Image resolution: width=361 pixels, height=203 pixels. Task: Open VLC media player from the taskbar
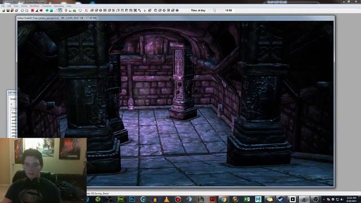(166, 199)
